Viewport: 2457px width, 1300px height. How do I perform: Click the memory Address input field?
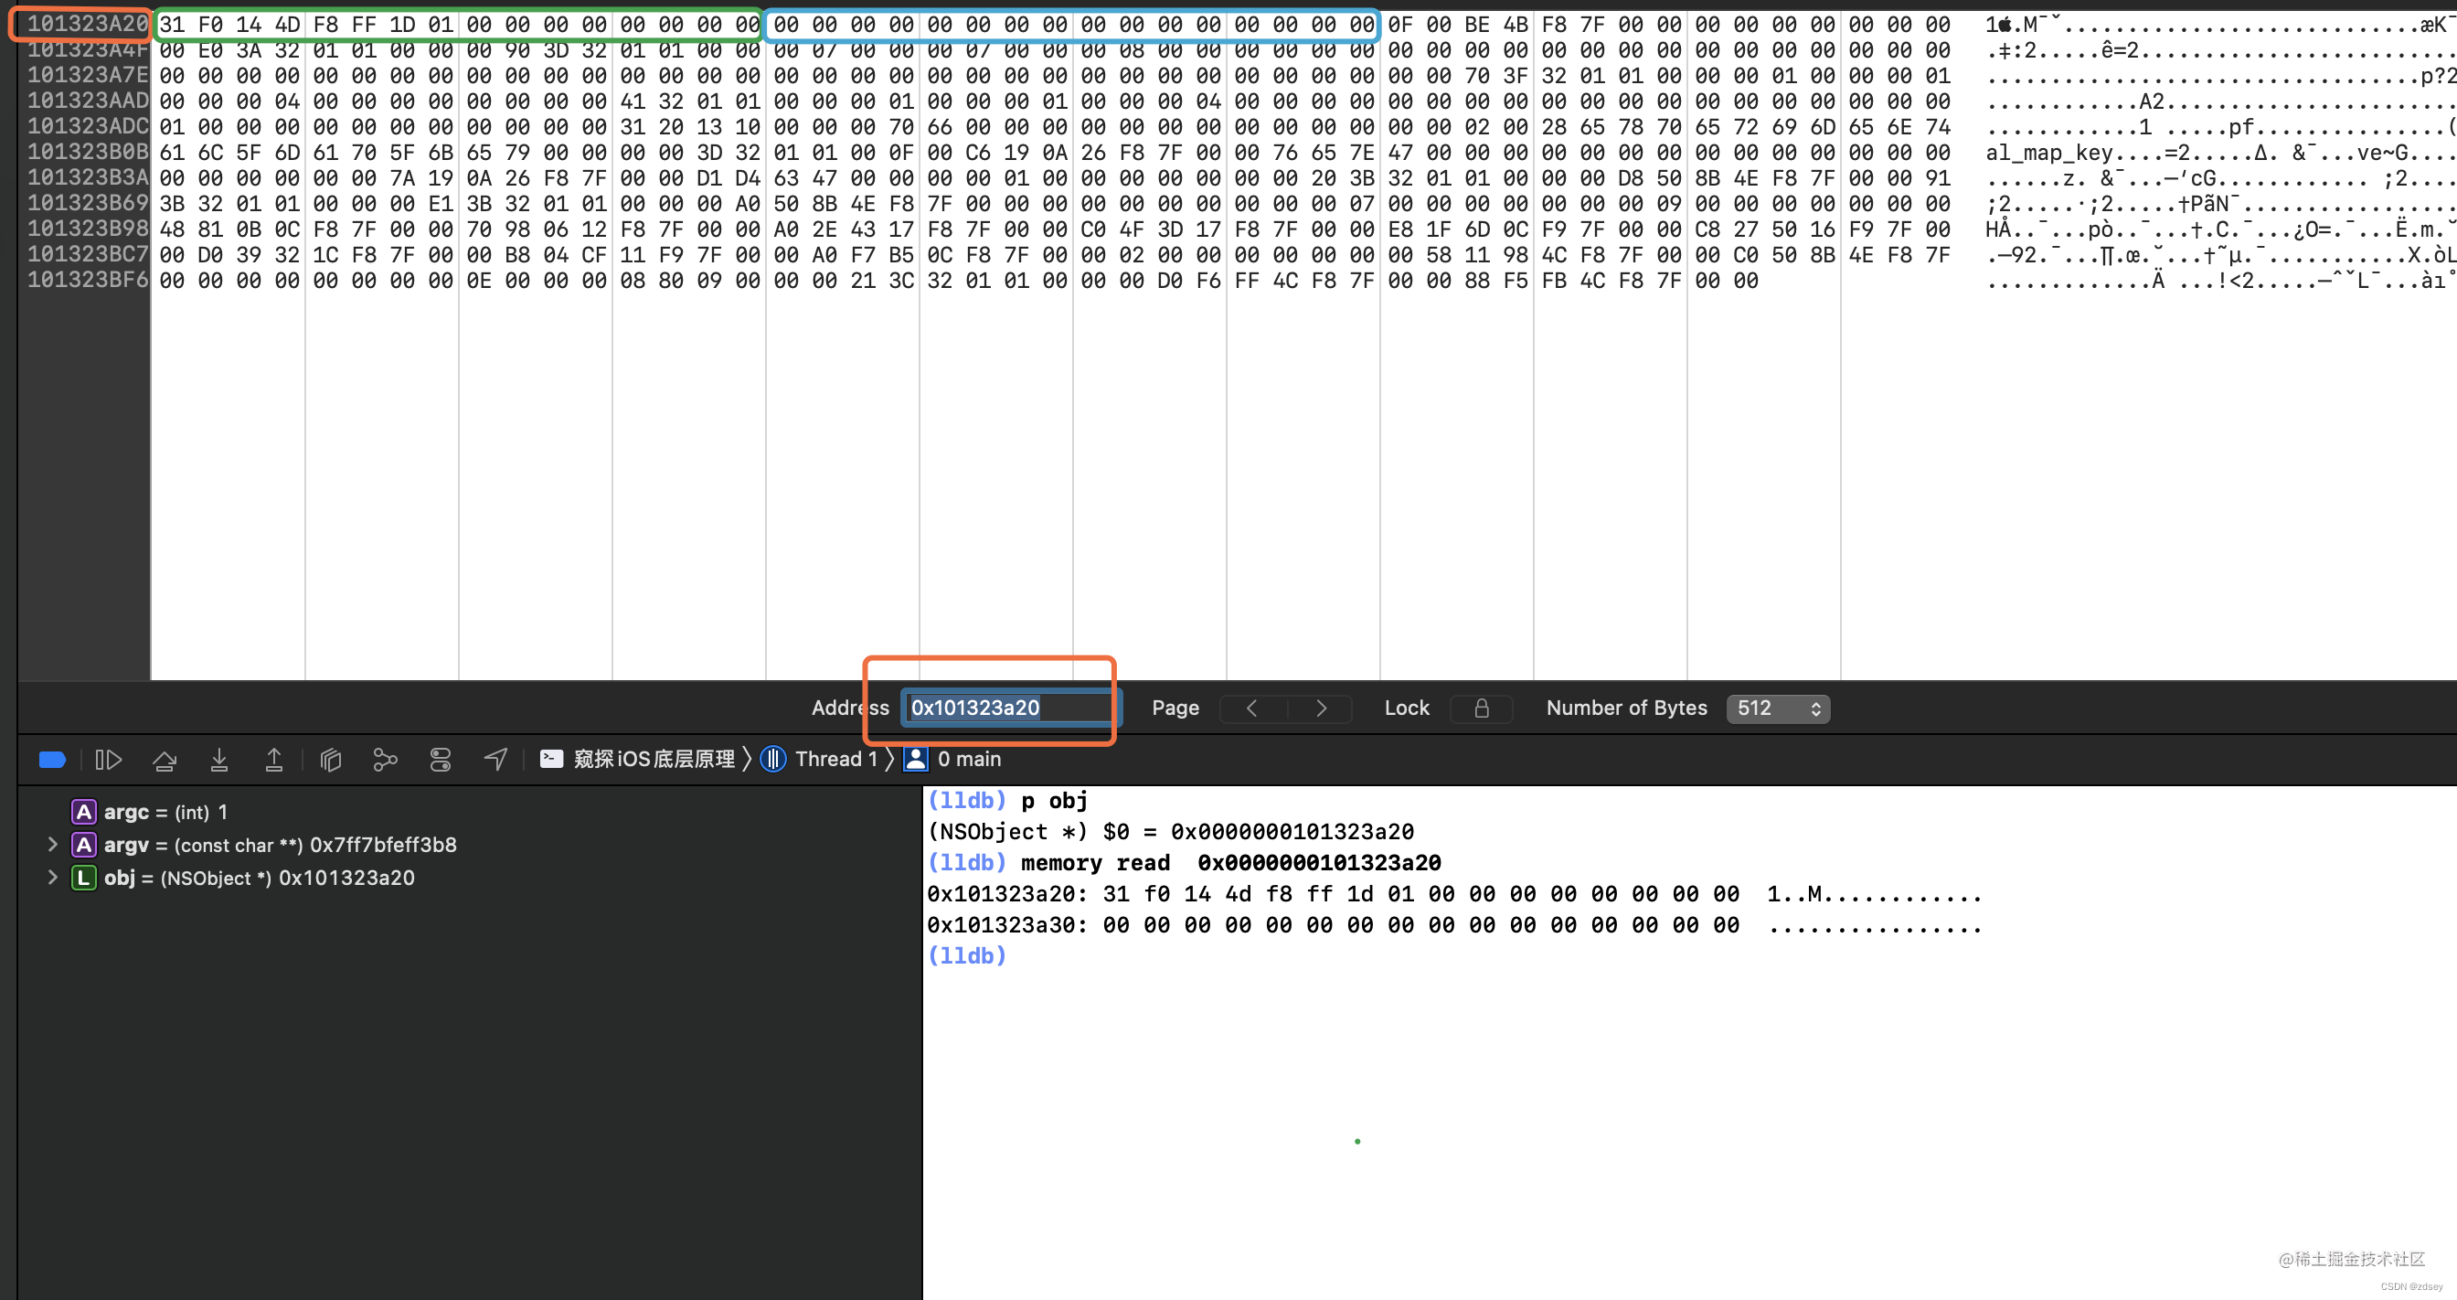click(x=1006, y=708)
